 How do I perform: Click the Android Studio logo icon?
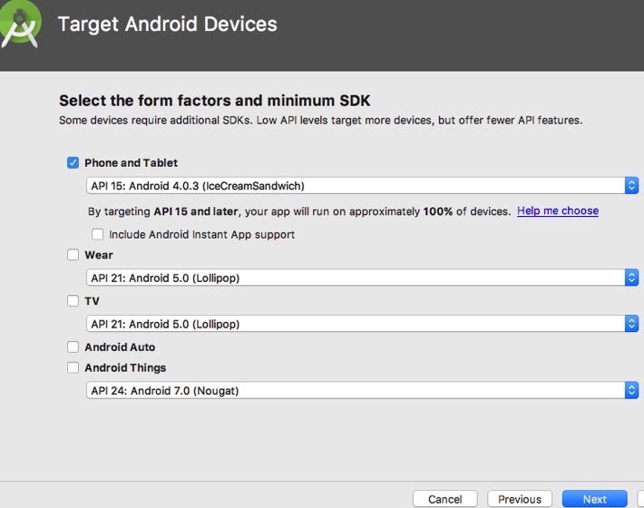click(20, 24)
